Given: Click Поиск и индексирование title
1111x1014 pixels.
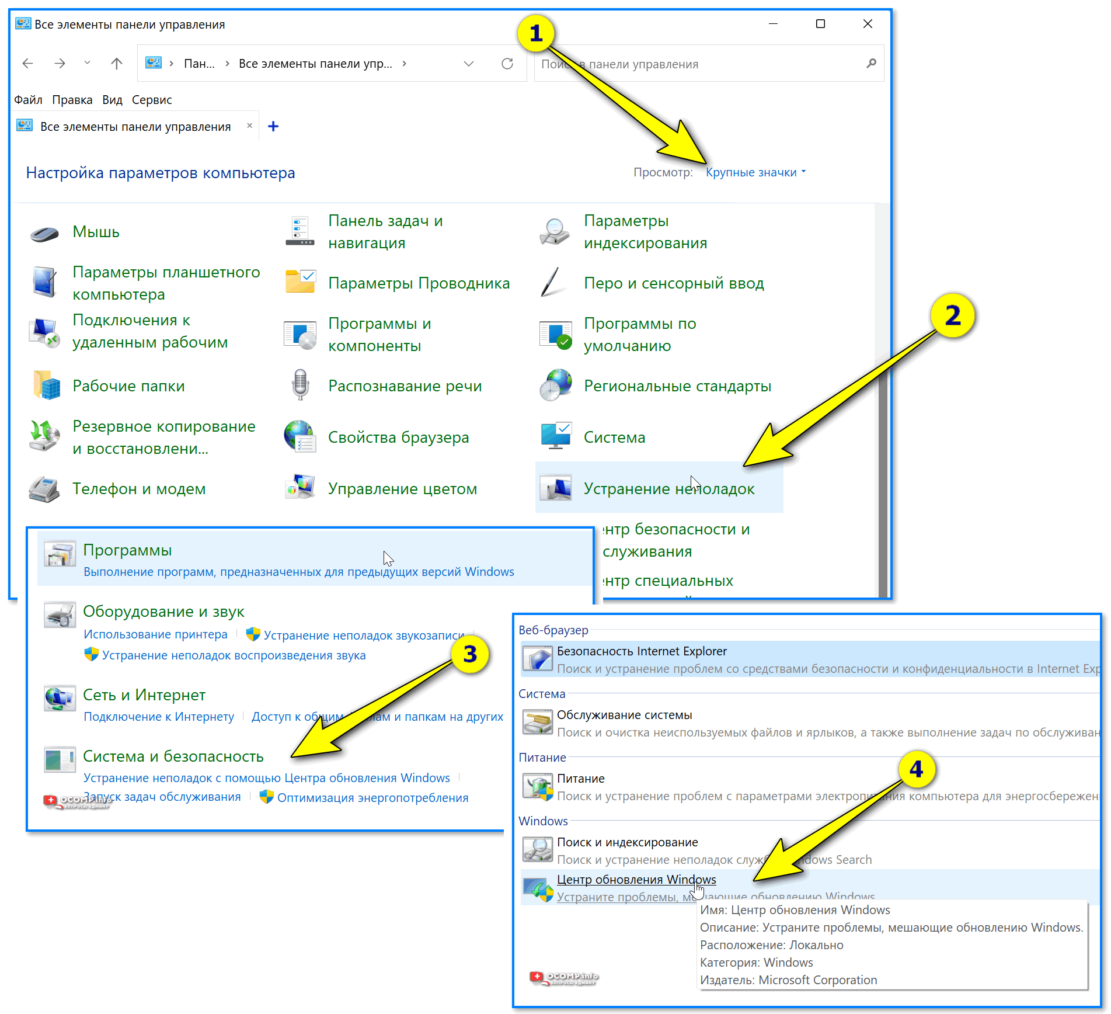Looking at the screenshot, I should point(628,842).
